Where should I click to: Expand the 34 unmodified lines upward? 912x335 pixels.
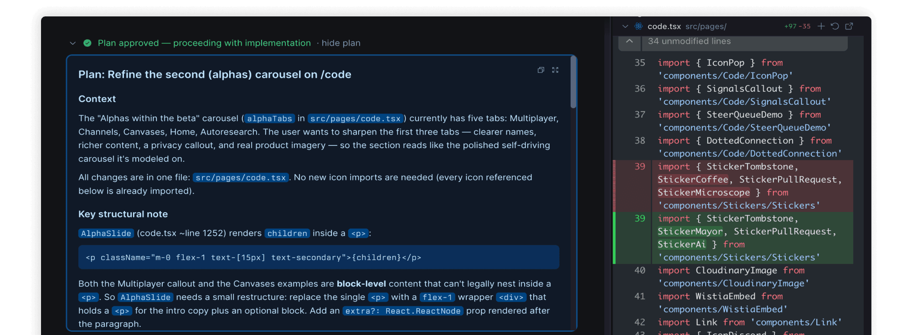pyautogui.click(x=629, y=41)
